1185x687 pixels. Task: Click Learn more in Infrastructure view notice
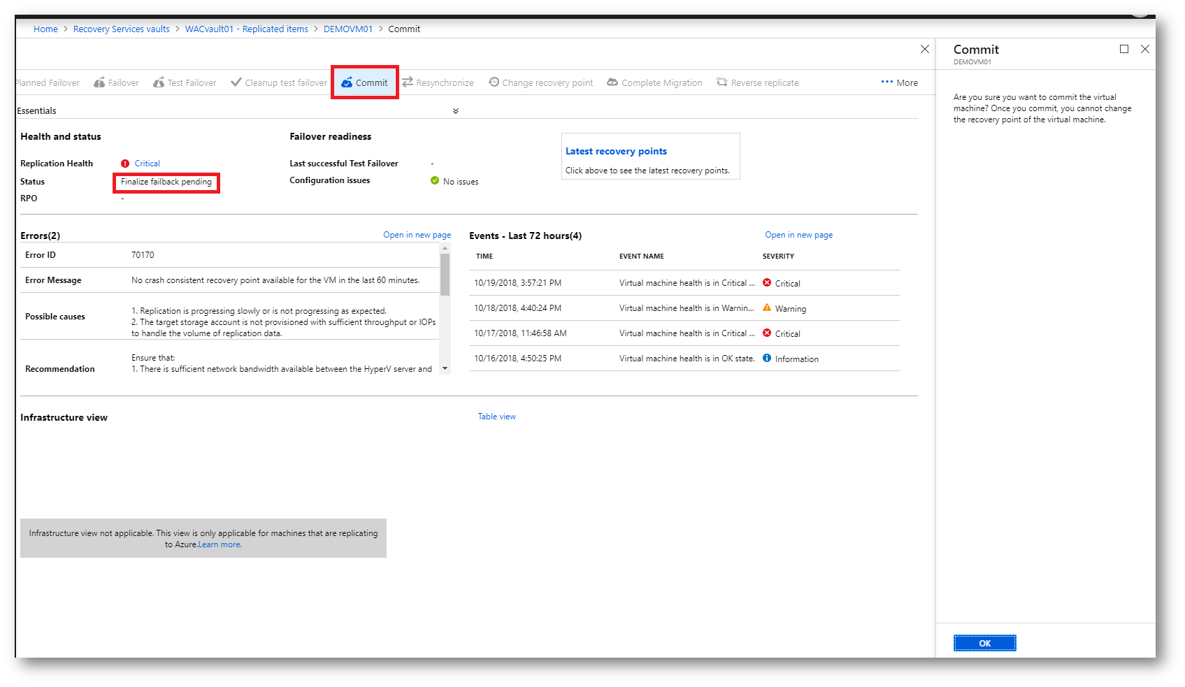pyautogui.click(x=220, y=544)
